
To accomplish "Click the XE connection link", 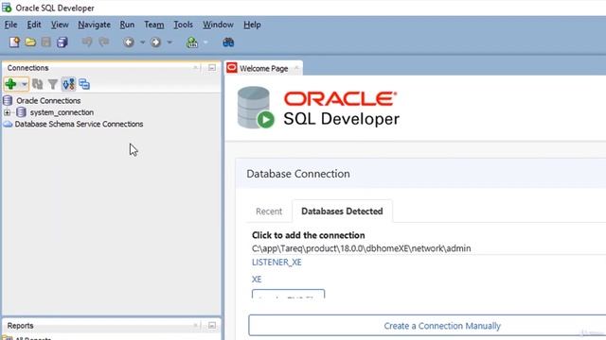I will tap(257, 280).
